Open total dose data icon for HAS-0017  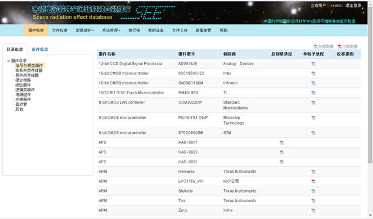[x=282, y=143]
